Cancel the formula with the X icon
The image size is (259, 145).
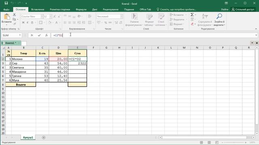click(32, 35)
